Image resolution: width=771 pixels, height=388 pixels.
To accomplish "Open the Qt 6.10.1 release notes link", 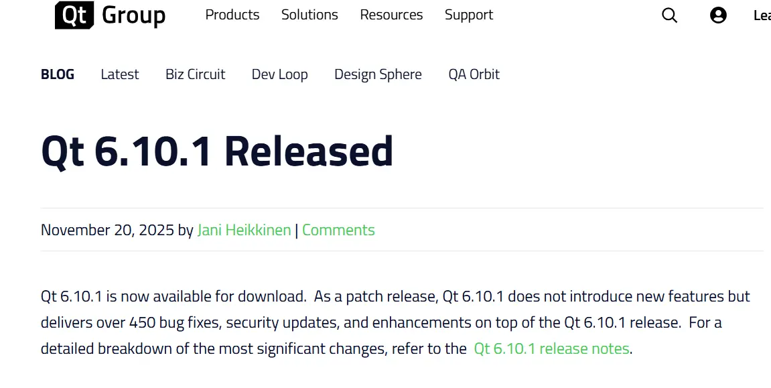I will click(551, 348).
